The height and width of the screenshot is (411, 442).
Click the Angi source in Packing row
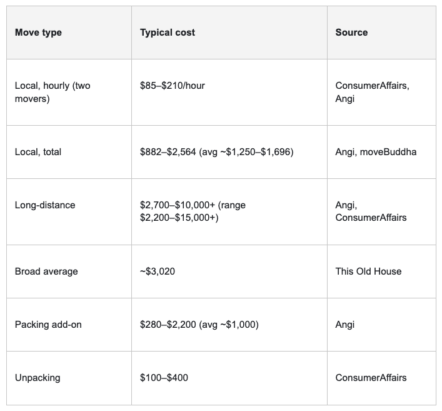pos(344,325)
